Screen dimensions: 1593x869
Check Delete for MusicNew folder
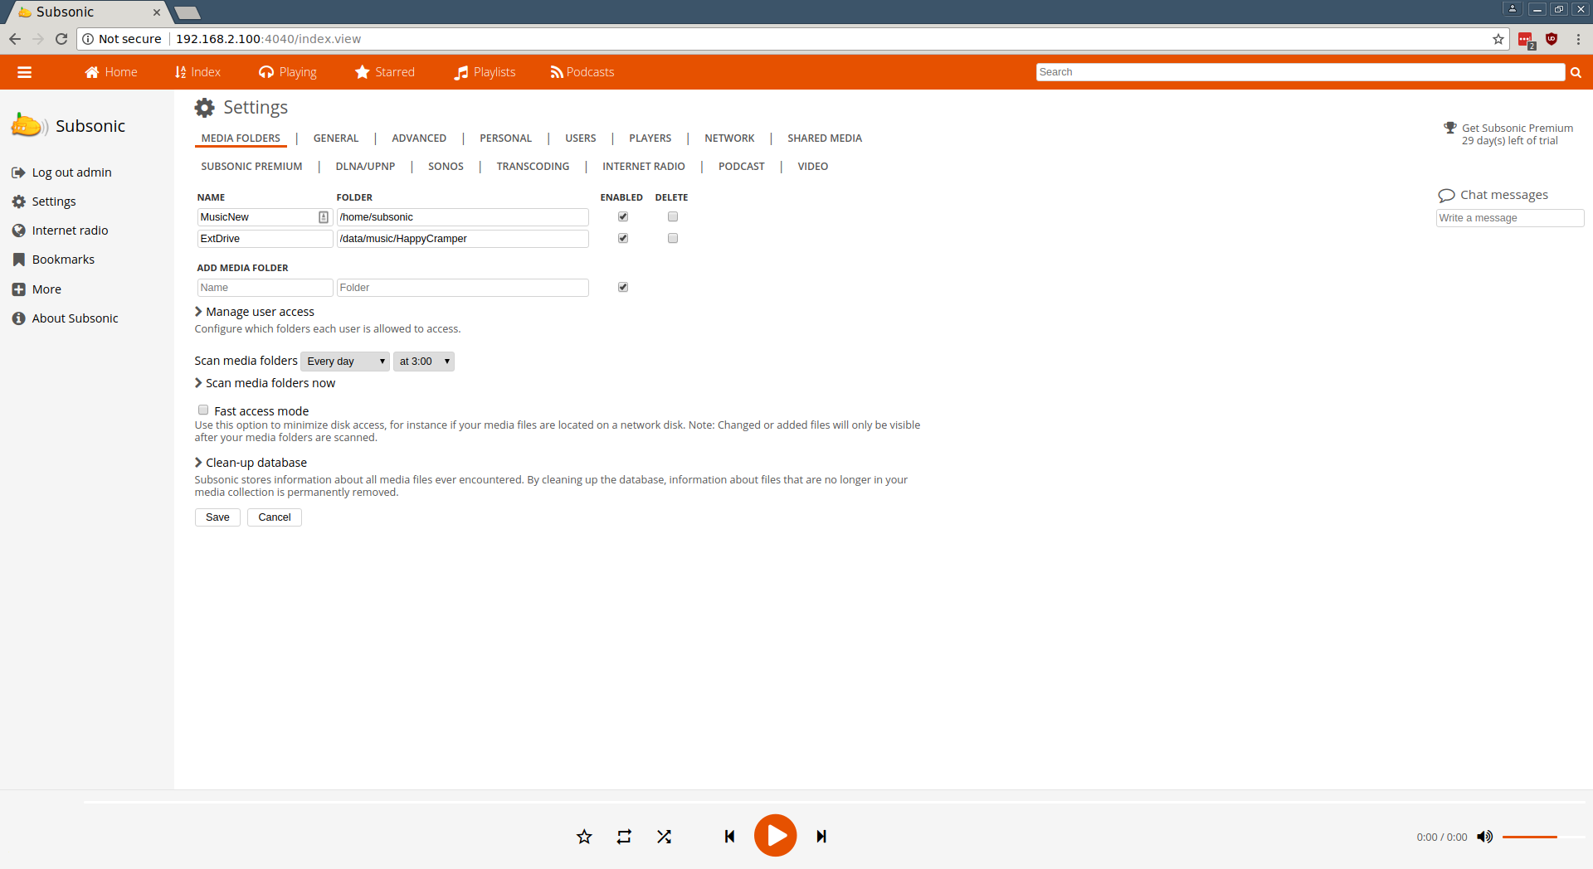coord(673,217)
